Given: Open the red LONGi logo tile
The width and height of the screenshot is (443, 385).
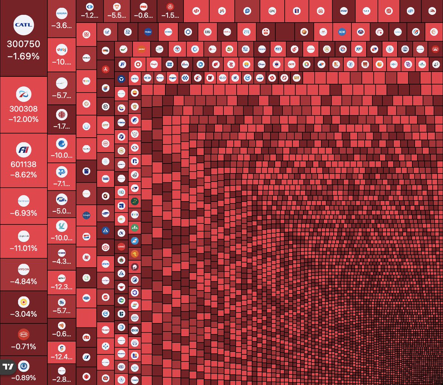Looking at the screenshot, I should pyautogui.click(x=121, y=246).
